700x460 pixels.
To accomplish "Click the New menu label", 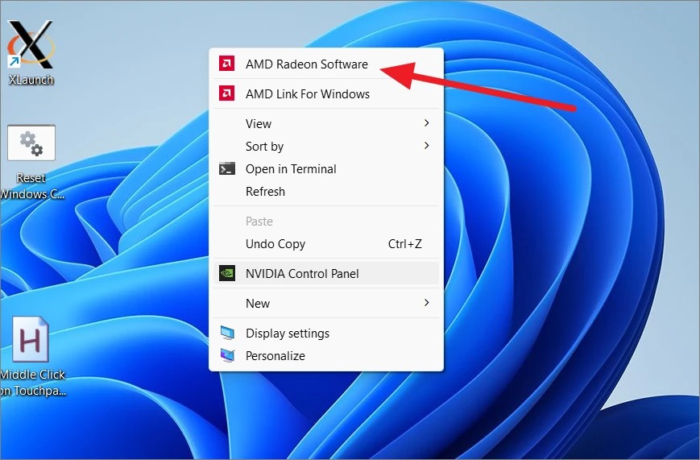I will tap(258, 303).
